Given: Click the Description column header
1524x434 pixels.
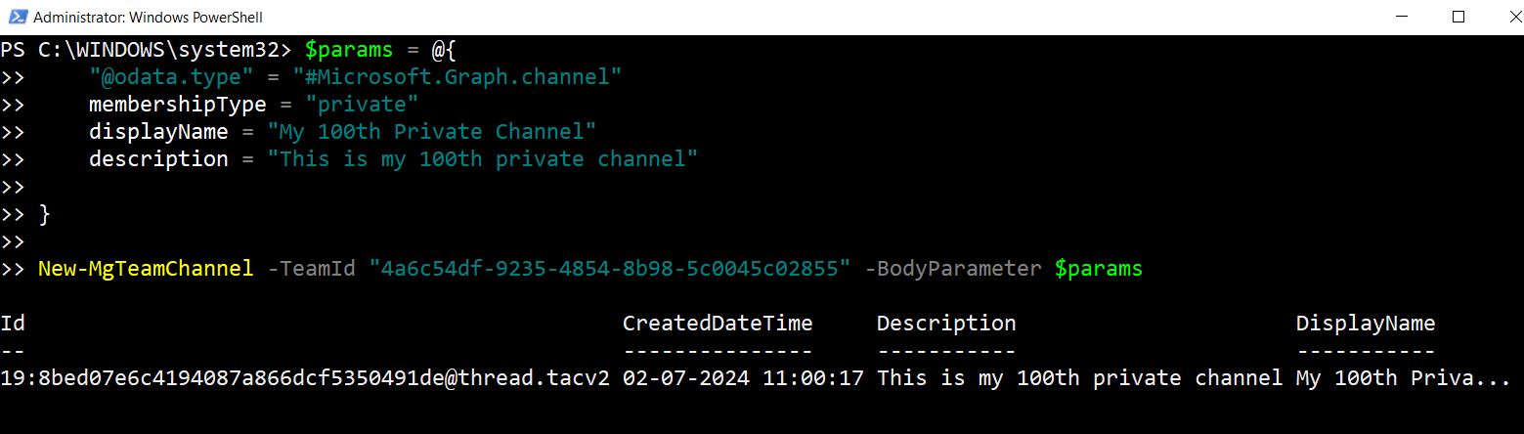Looking at the screenshot, I should [946, 324].
